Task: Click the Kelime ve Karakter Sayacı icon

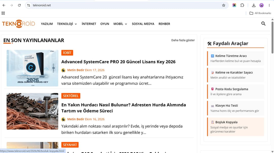Action: click(x=213, y=72)
